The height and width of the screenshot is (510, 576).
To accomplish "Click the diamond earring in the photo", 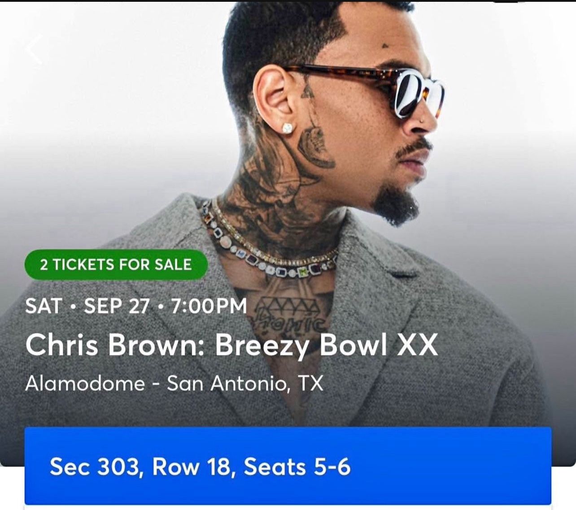I will (x=287, y=128).
